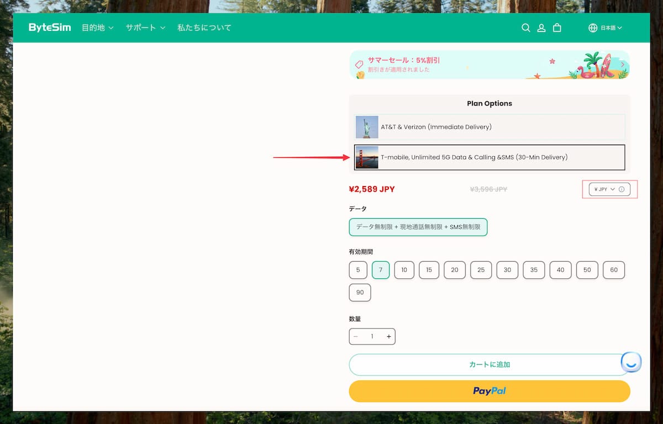The width and height of the screenshot is (663, 424).
Task: Expand the サポート support menu
Action: 145,28
